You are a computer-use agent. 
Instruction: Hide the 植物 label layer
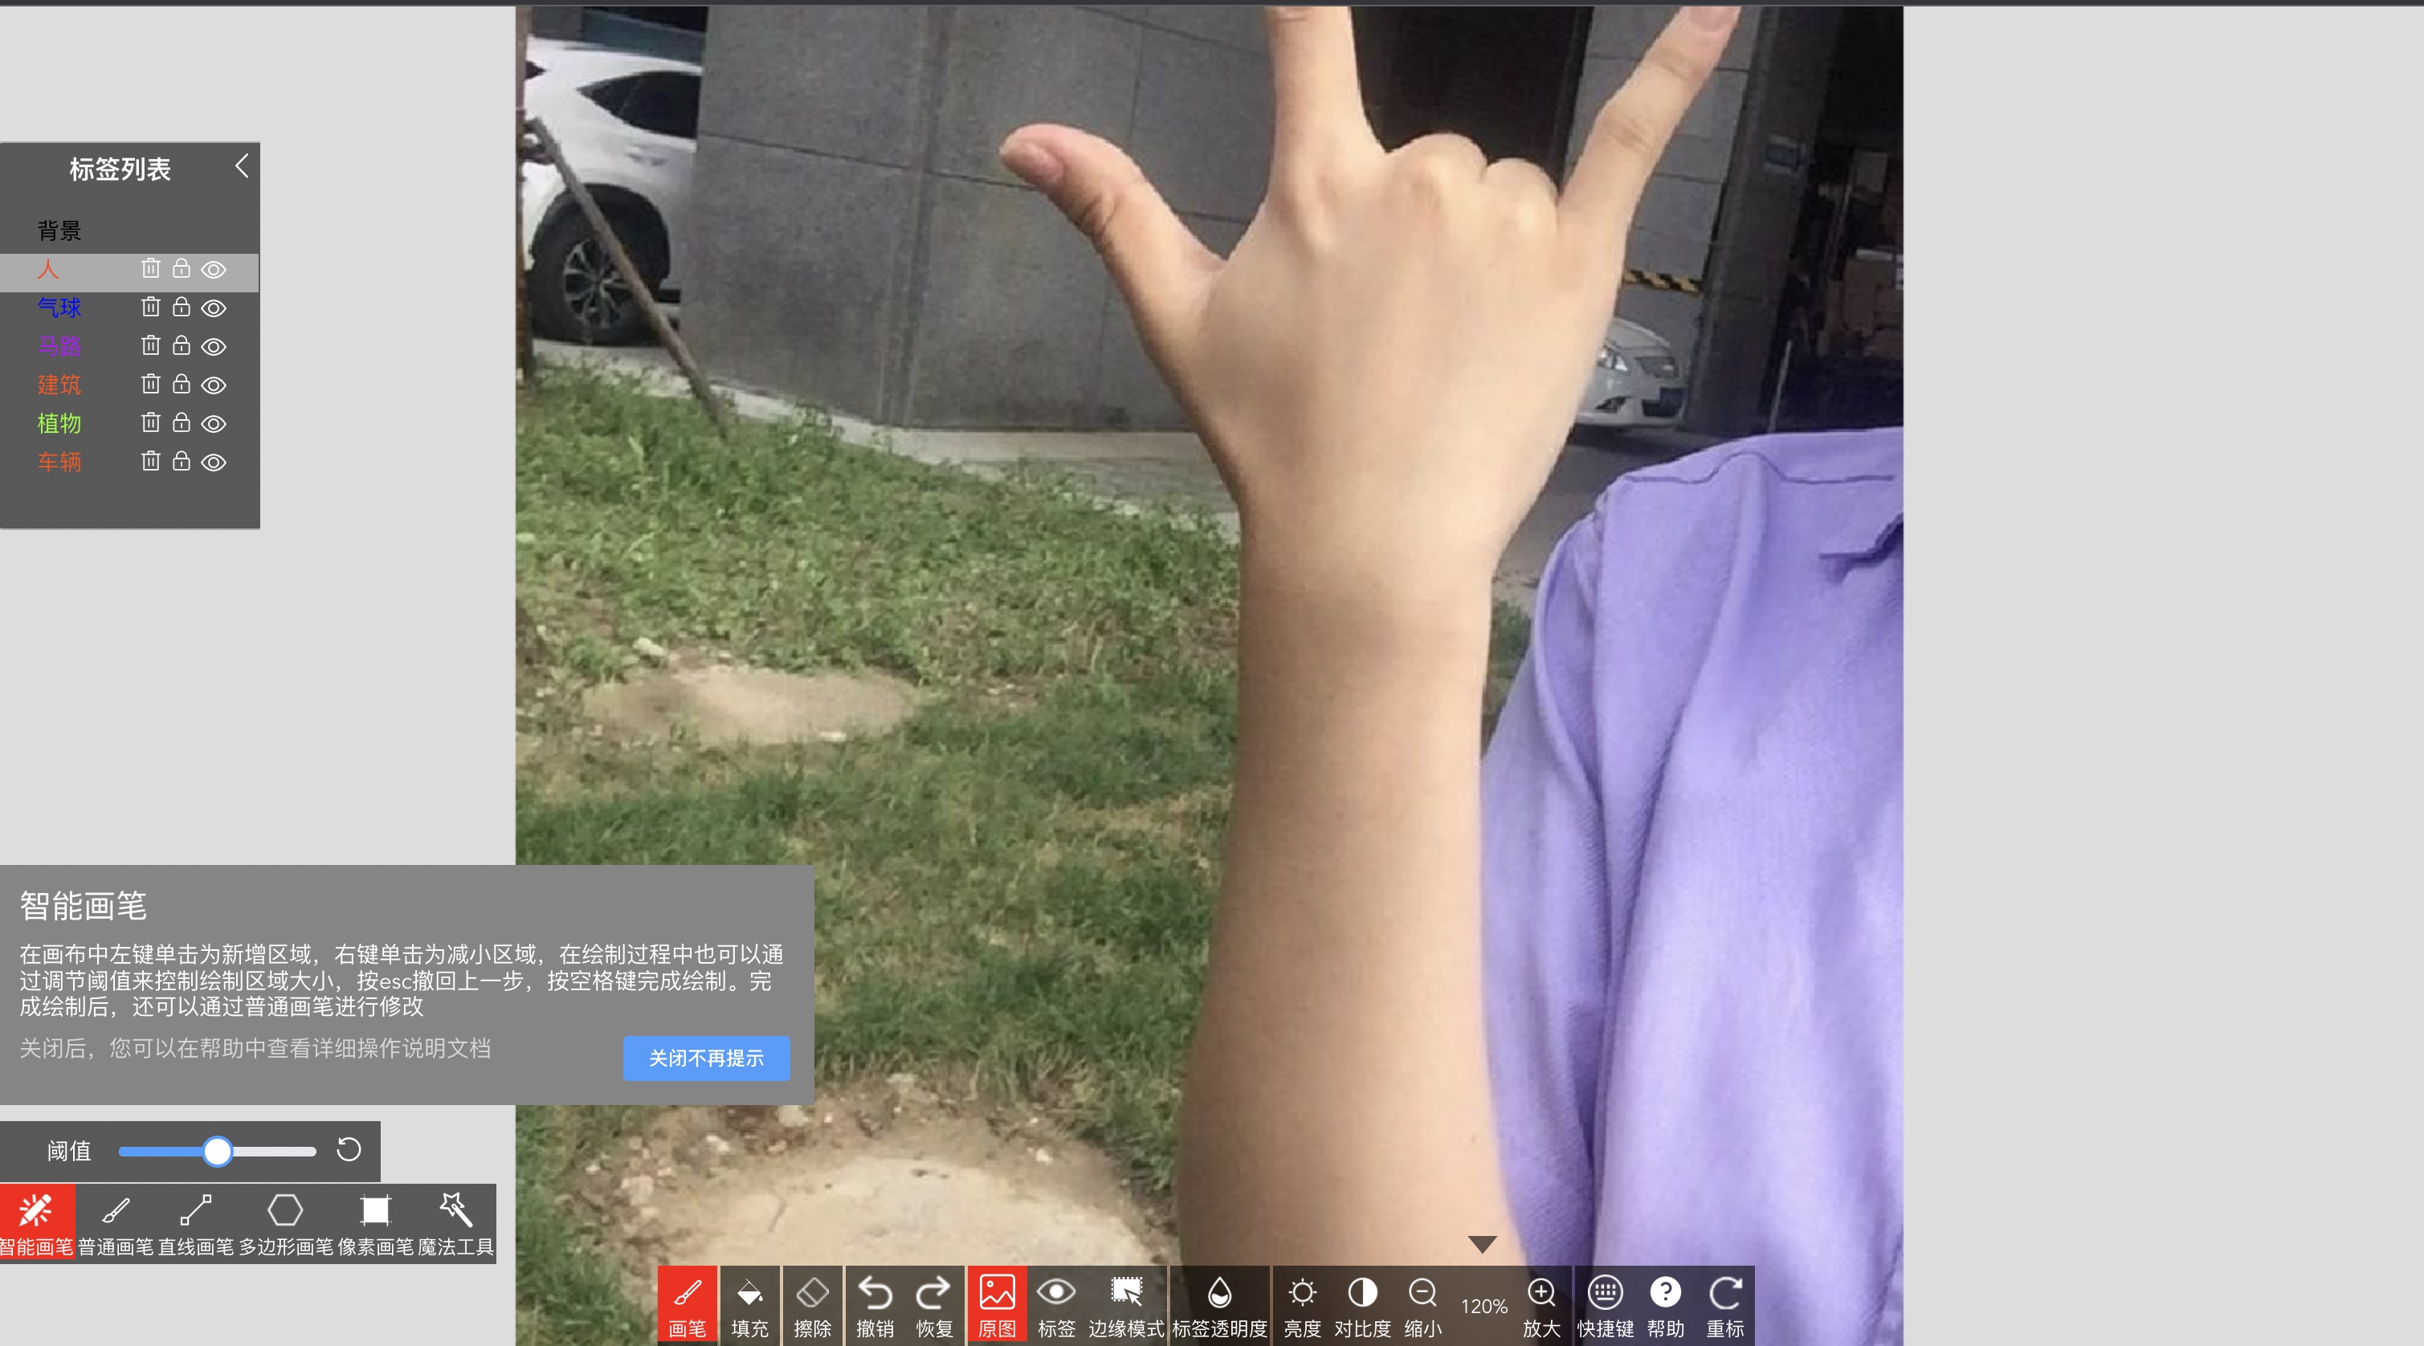[214, 424]
